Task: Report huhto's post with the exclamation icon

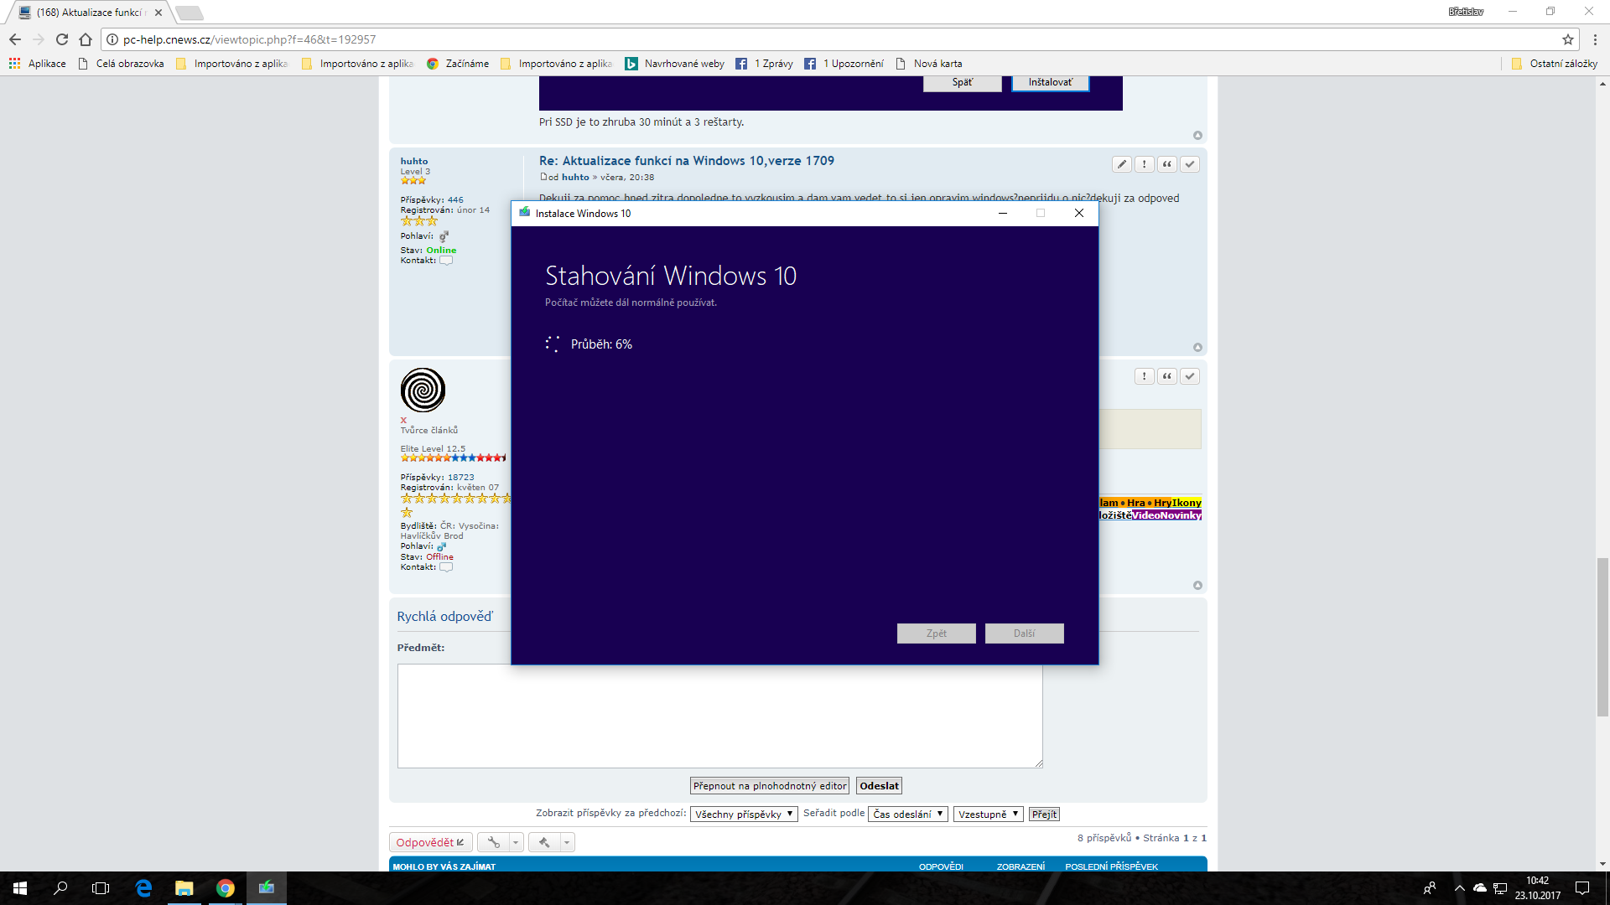Action: click(x=1145, y=164)
